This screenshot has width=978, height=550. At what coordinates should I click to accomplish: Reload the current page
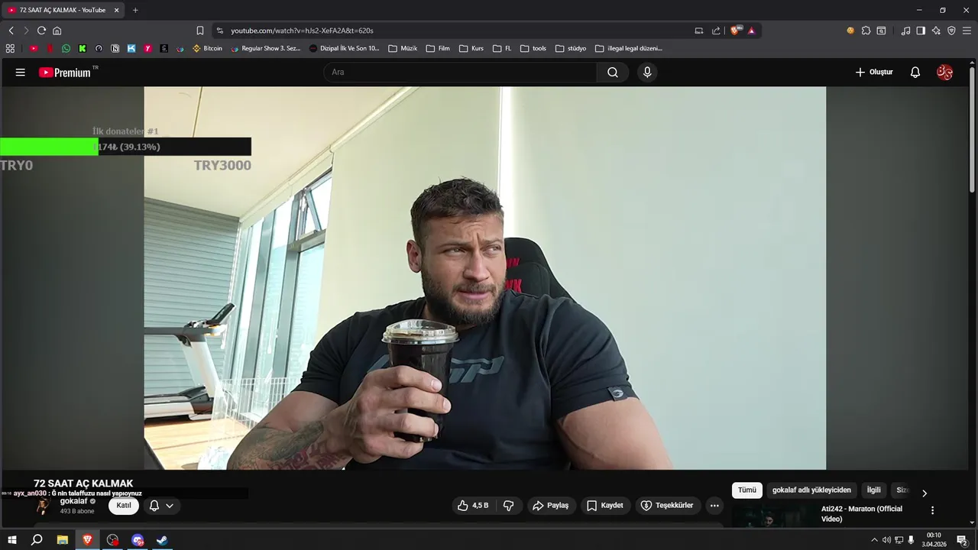click(41, 31)
